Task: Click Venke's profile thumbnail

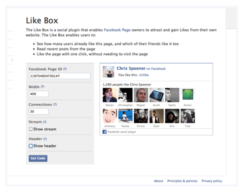Action: 125,116
